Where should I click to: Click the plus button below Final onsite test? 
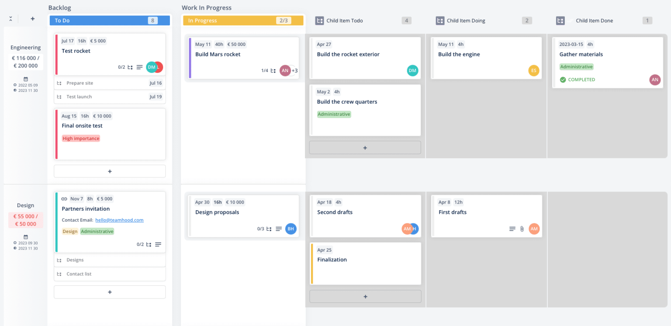(x=109, y=171)
